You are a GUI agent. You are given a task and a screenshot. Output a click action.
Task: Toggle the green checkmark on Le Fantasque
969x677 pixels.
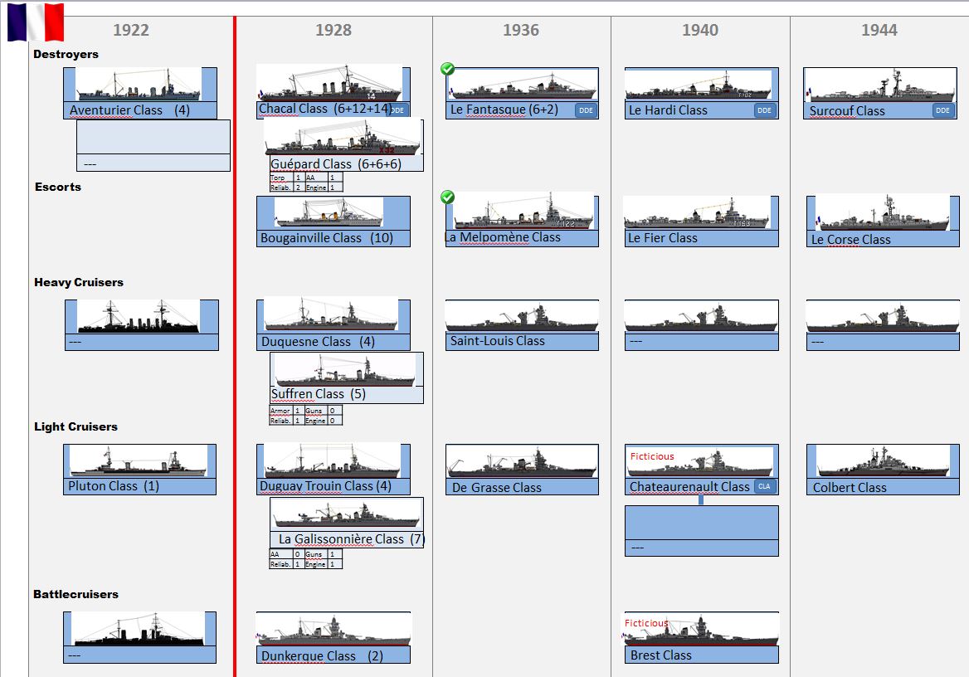click(x=448, y=69)
